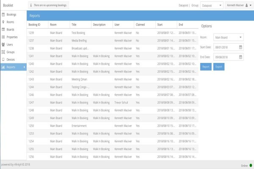The height and width of the screenshot is (169, 254).
Task: Click the info icon beside upcoming bookings notice
Action: tap(31, 5)
